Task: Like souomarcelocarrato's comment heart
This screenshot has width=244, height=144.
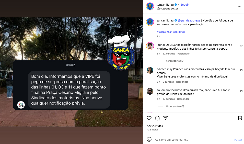Action: tap(241, 91)
